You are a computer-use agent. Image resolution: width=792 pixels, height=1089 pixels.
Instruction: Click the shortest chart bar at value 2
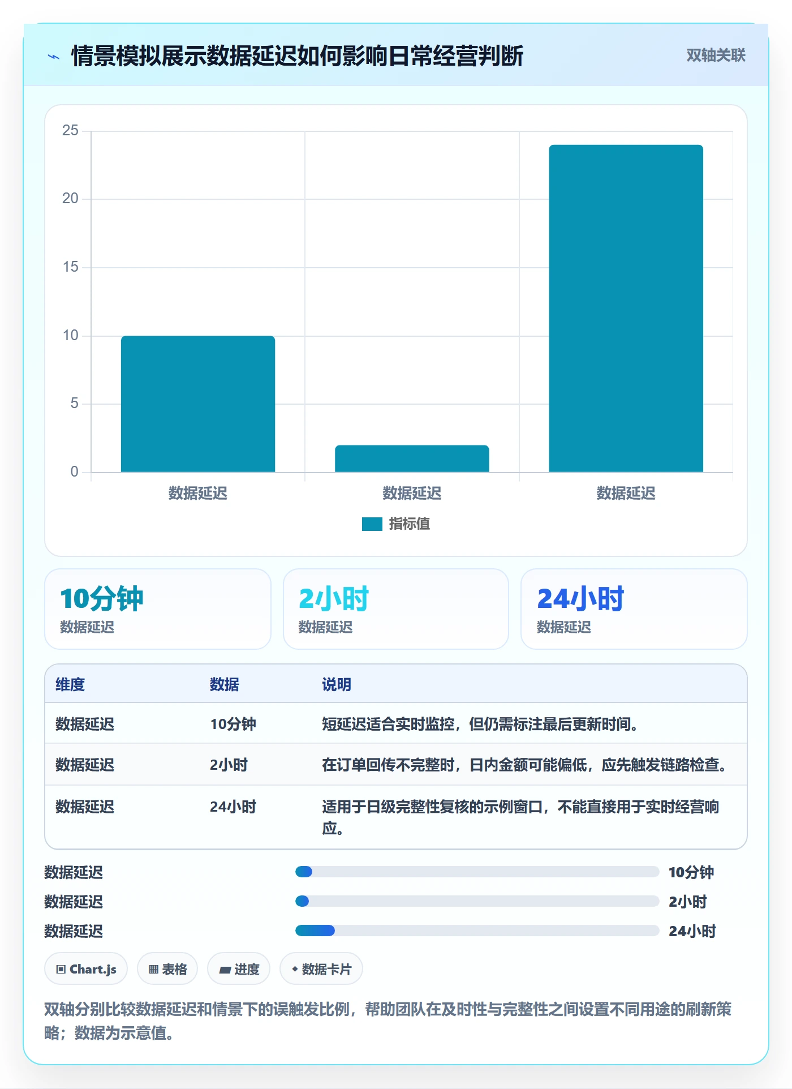tap(412, 458)
